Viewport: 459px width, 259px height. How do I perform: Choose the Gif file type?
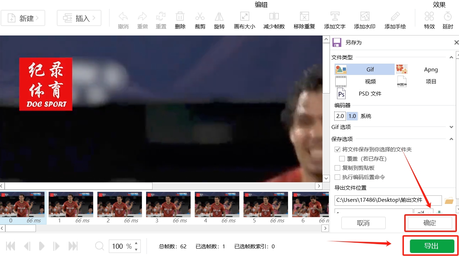[x=364, y=69]
